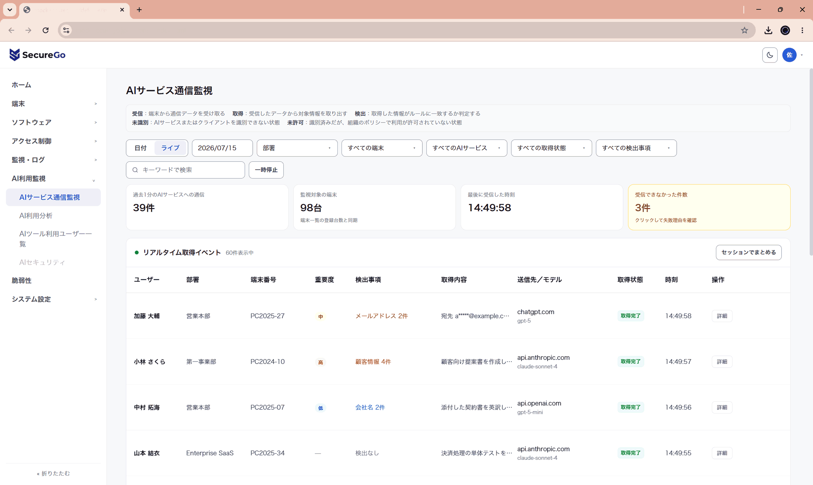The width and height of the screenshot is (813, 485).
Task: Click high severity badge for 小林 さくら
Action: [320, 362]
